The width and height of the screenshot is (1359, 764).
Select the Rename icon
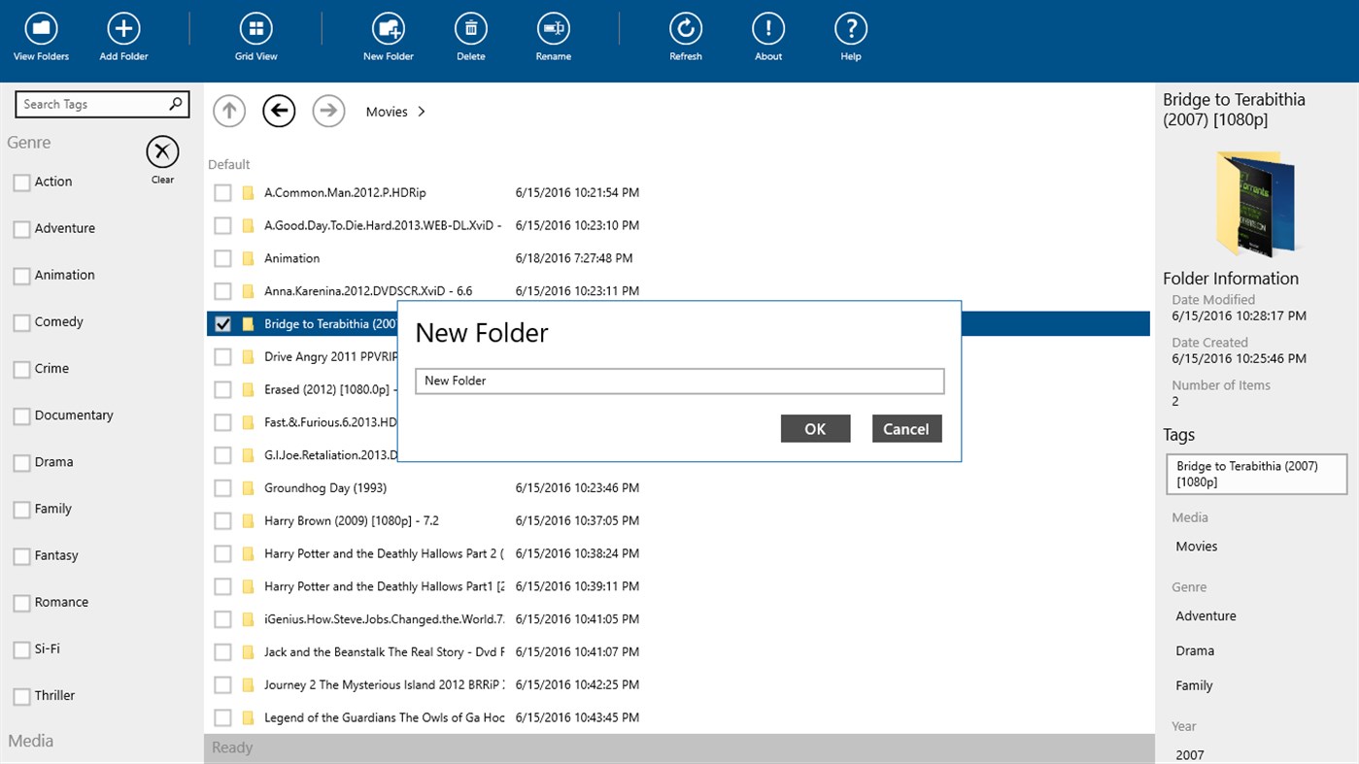tap(553, 29)
